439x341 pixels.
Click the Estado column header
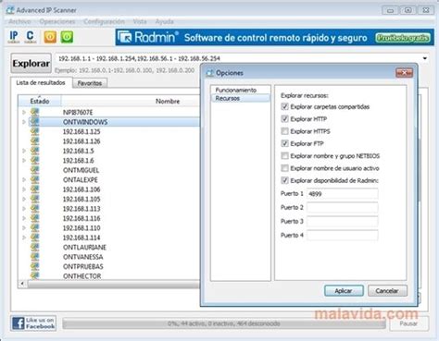[x=40, y=101]
